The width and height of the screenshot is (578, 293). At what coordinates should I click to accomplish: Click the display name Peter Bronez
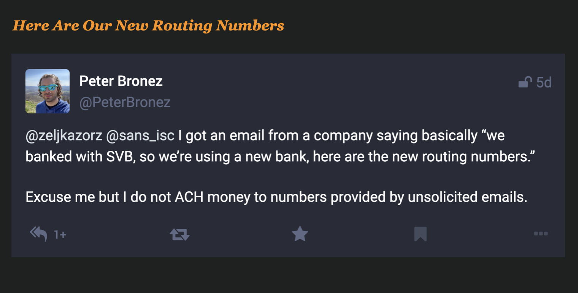click(121, 81)
